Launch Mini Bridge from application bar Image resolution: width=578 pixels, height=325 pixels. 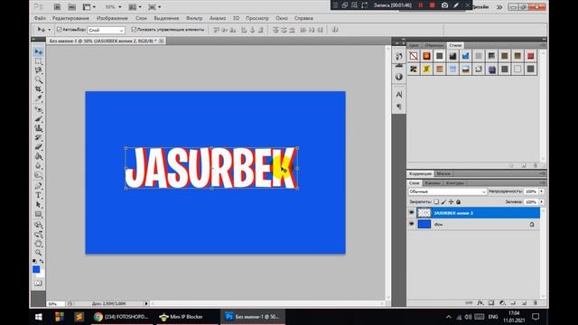pyautogui.click(x=72, y=7)
